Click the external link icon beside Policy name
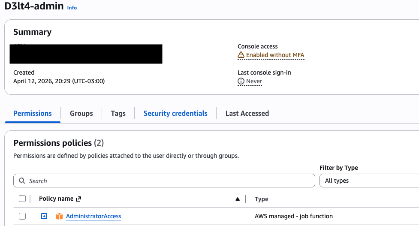Viewport: 419px width, 226px height. pyautogui.click(x=78, y=199)
